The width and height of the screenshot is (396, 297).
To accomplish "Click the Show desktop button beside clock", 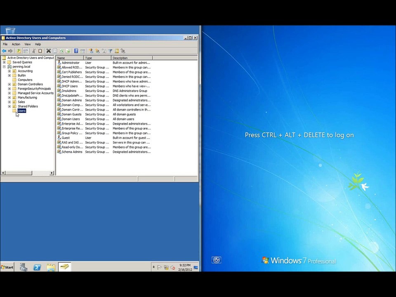I will [196, 267].
